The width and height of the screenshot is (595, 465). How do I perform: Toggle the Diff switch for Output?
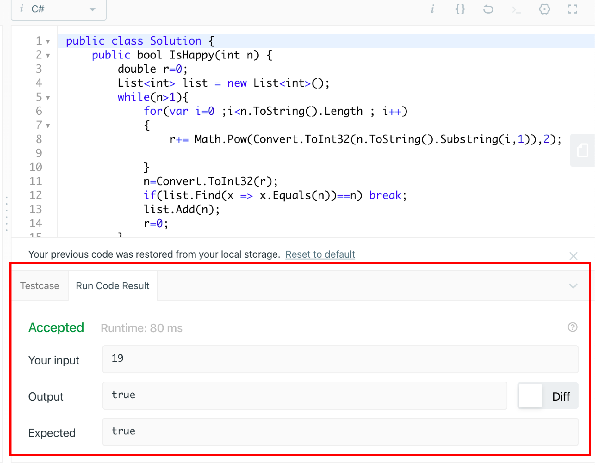pos(530,396)
